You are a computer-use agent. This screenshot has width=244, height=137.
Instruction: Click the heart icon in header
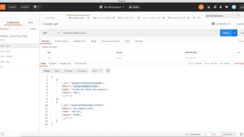pyautogui.click(x=226, y=7)
